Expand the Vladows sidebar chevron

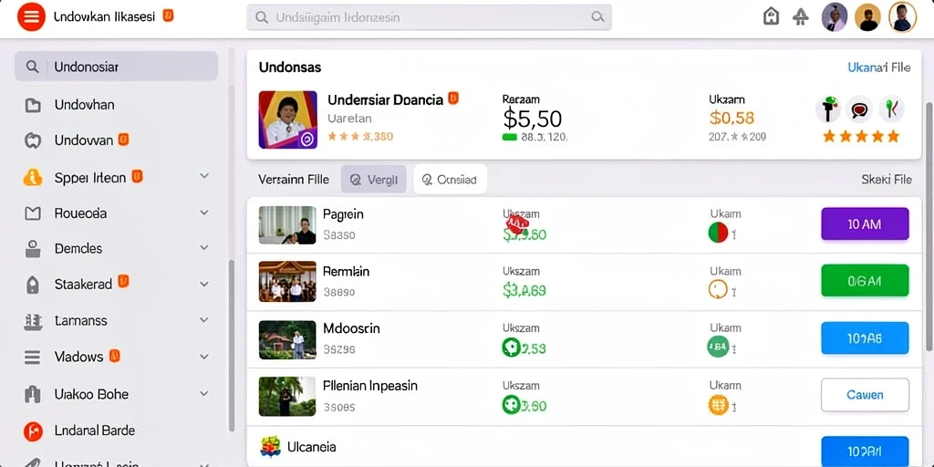(x=204, y=357)
